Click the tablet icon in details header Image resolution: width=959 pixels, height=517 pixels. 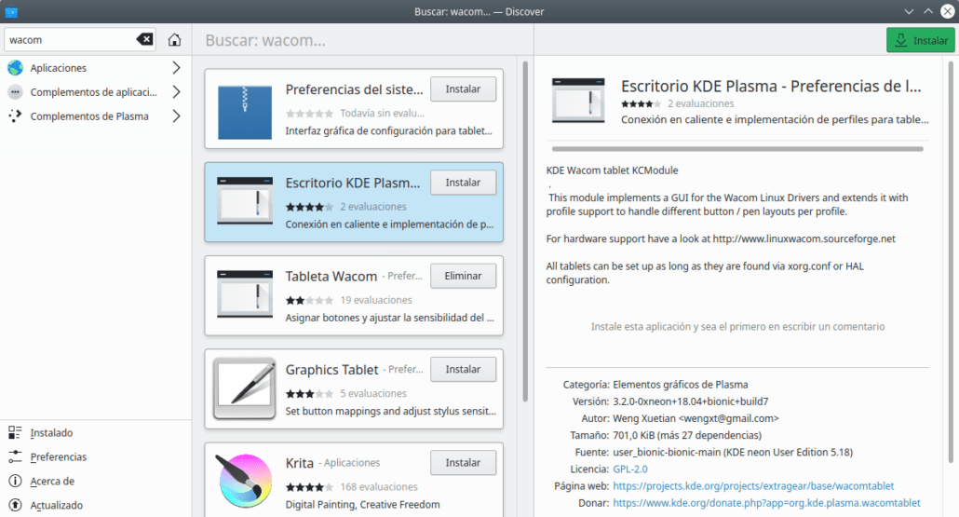578,101
